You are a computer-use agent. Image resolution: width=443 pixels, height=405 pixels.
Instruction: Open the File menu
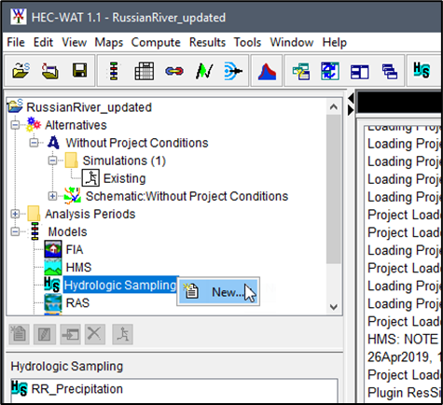16,42
